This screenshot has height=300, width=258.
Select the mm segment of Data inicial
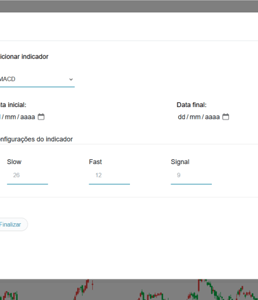point(10,117)
